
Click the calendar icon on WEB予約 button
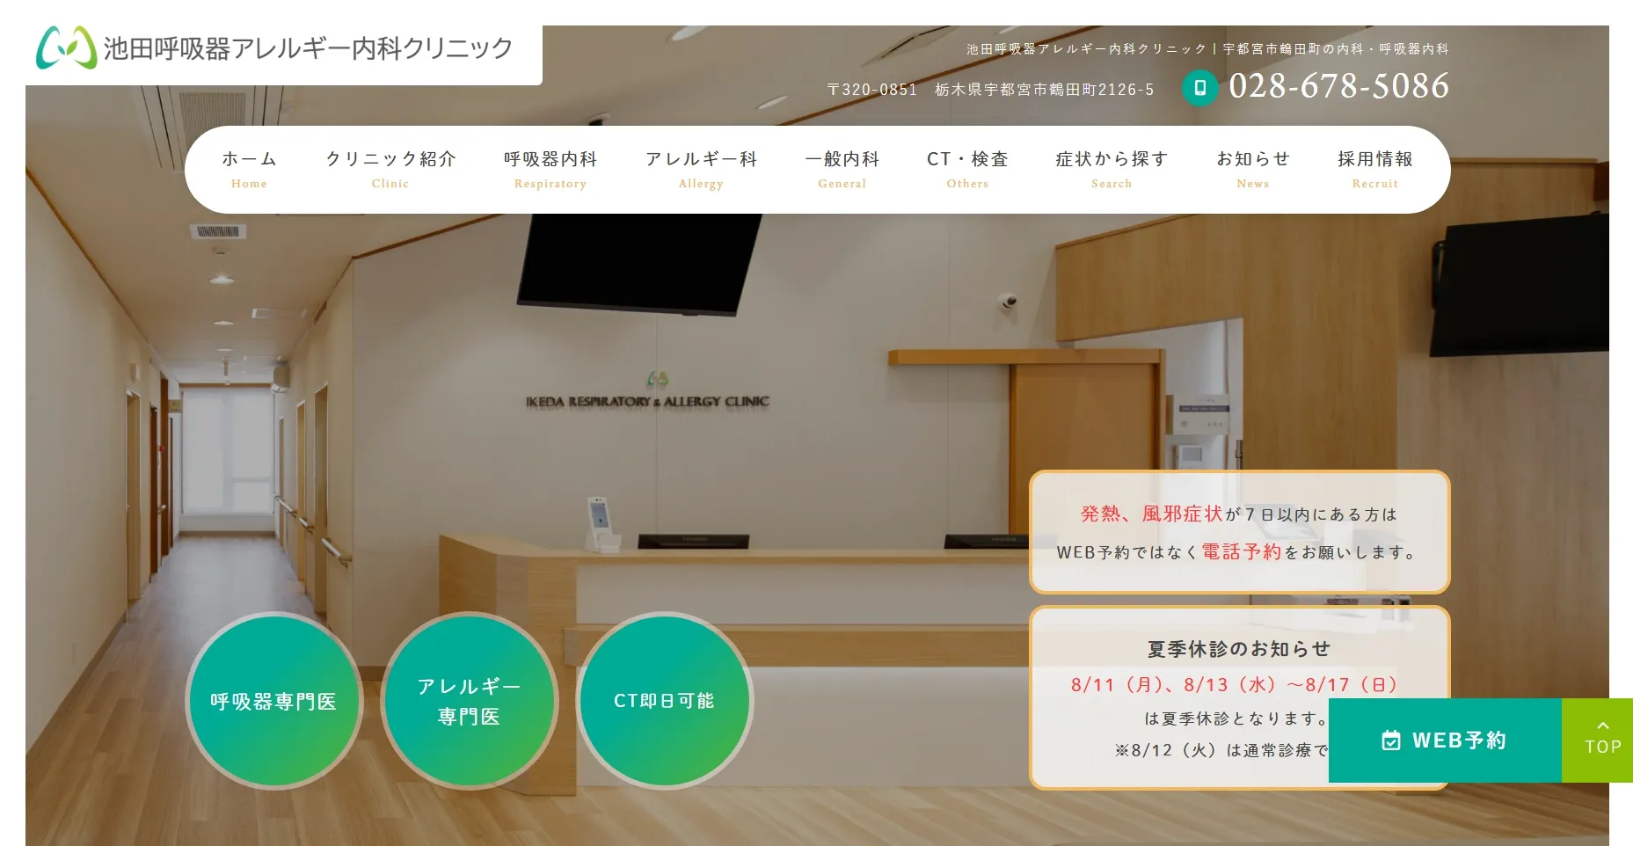point(1391,740)
